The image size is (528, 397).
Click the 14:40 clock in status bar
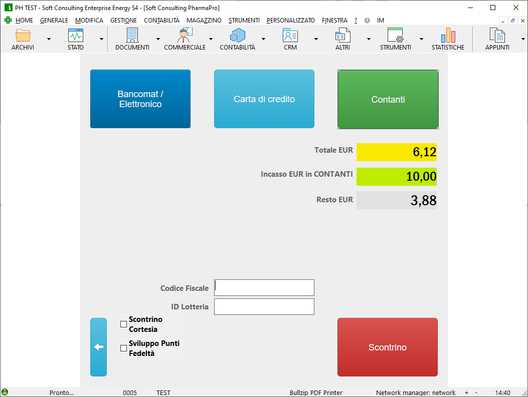503,392
